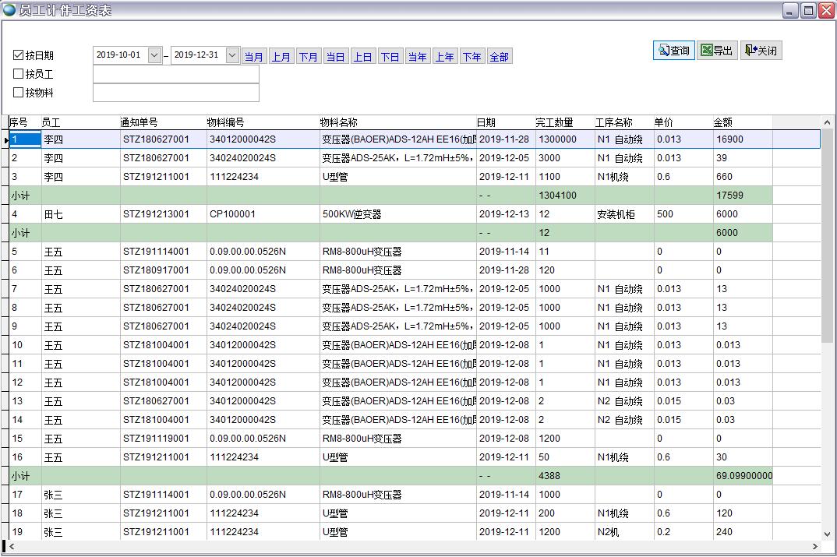
Task: Select the 全部 date range shortcut
Action: click(499, 57)
